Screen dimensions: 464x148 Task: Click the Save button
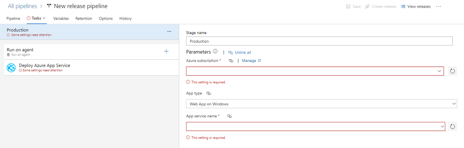pyautogui.click(x=353, y=7)
